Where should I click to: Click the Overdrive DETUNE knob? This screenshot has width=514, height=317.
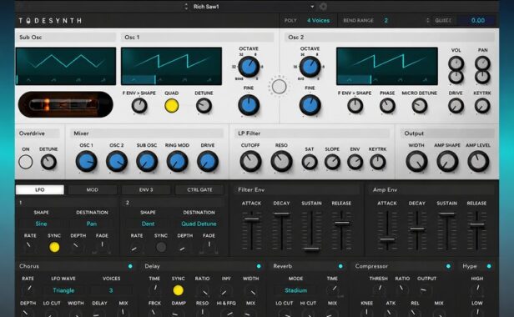48,162
